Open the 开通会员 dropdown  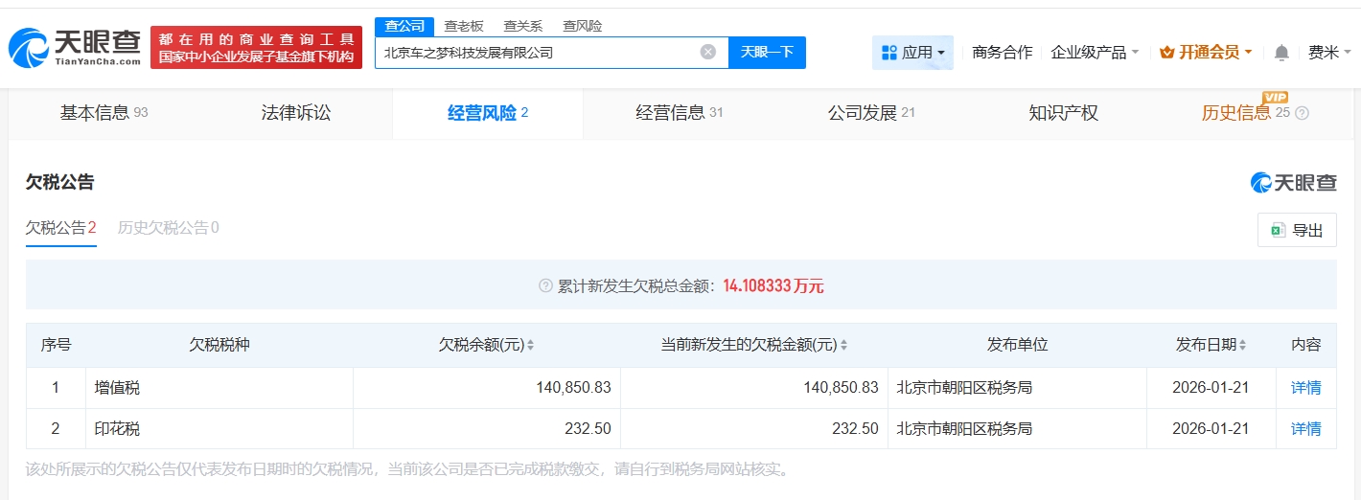1206,53
